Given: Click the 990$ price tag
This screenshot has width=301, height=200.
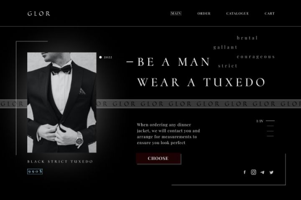Looking at the screenshot, I should [x=35, y=171].
